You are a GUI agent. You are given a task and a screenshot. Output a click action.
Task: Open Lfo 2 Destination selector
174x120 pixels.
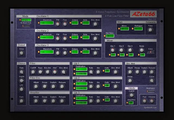point(82,84)
